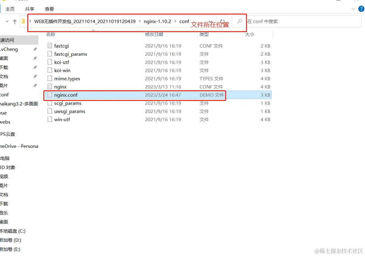Screen dimensions: 365x256
Task: Click the 4 KB size of win-utf
Action: 265,119
